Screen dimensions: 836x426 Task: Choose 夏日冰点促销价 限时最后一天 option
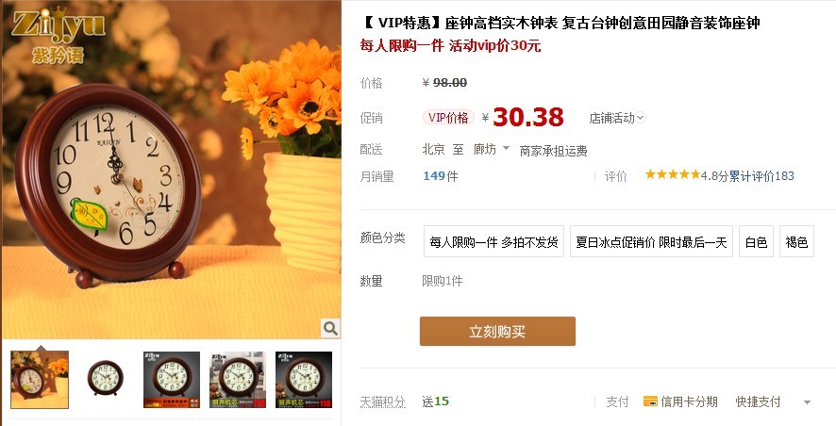[x=651, y=242]
